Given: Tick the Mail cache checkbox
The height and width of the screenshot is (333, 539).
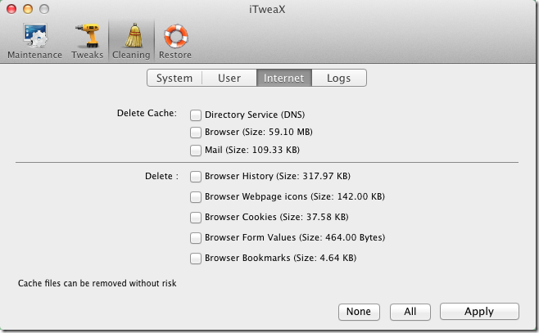Looking at the screenshot, I should pos(196,150).
